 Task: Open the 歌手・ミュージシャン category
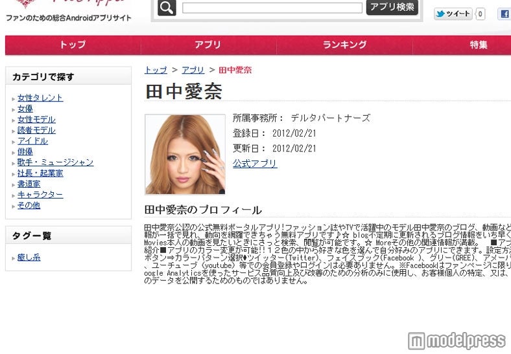click(55, 162)
